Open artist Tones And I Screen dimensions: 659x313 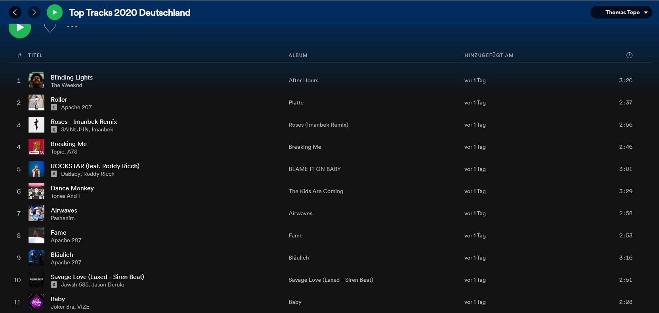pyautogui.click(x=65, y=196)
